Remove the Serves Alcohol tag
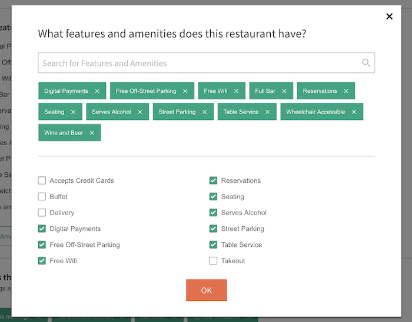The image size is (412, 322). pos(140,112)
